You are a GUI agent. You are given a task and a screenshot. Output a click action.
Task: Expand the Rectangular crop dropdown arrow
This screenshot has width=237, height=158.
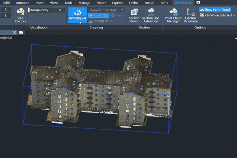tap(78, 21)
